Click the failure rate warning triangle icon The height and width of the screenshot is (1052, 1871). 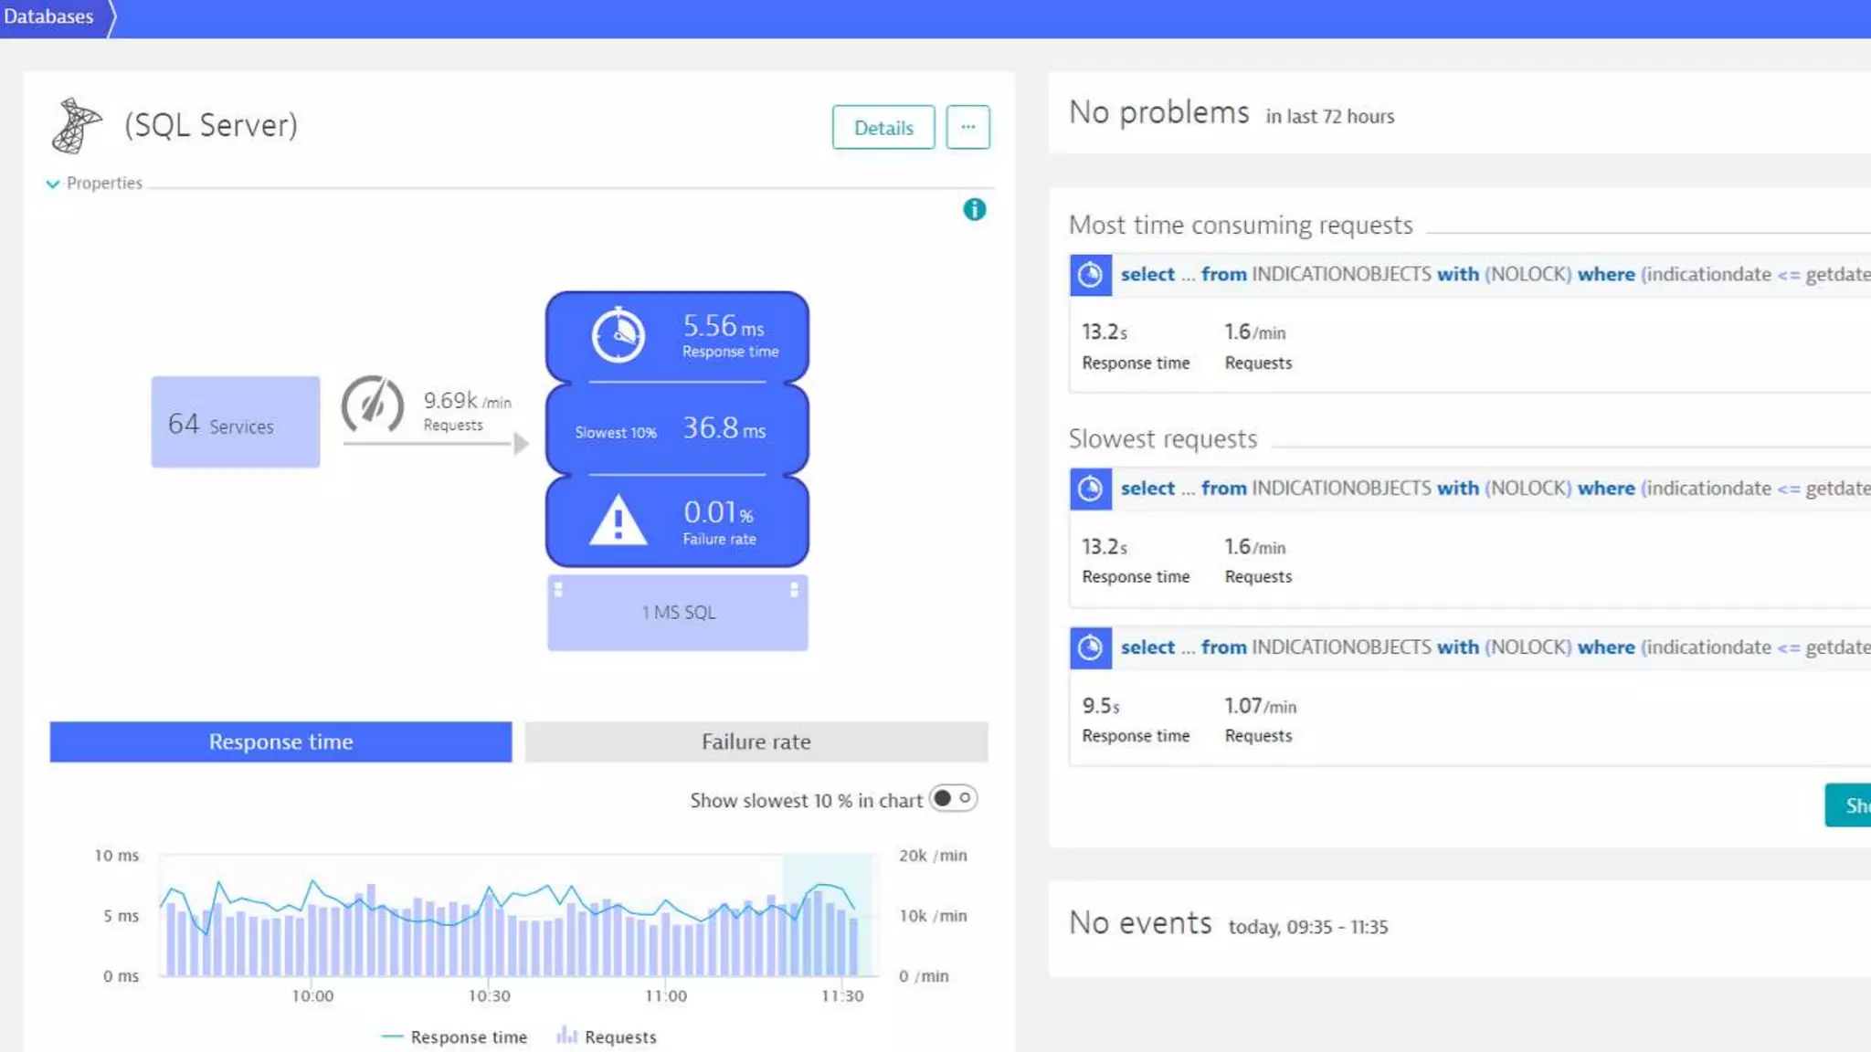point(618,521)
